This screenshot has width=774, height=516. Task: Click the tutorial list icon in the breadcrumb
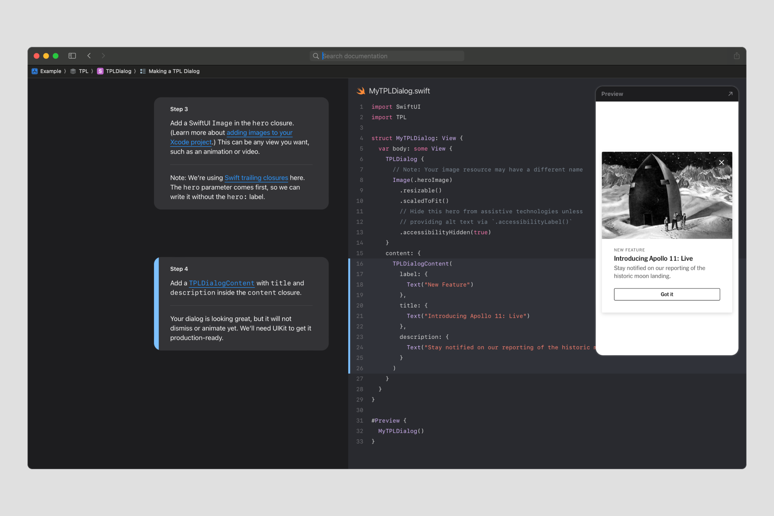[x=143, y=71]
